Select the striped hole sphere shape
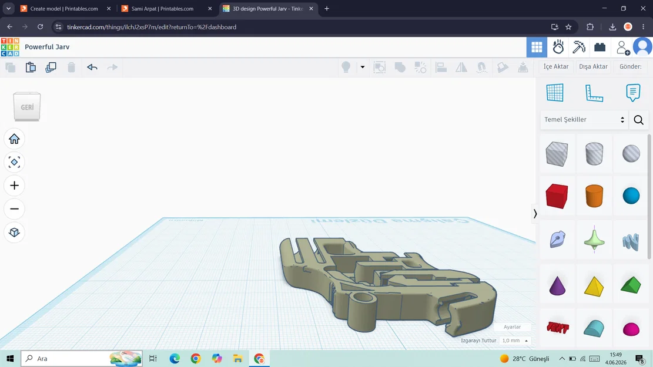This screenshot has width=653, height=367. tap(631, 153)
